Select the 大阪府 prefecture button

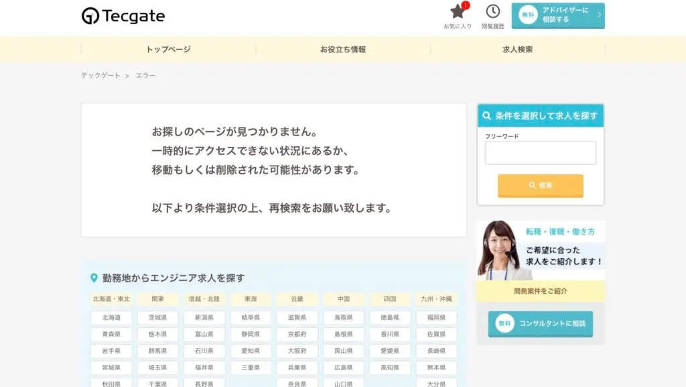coord(297,351)
